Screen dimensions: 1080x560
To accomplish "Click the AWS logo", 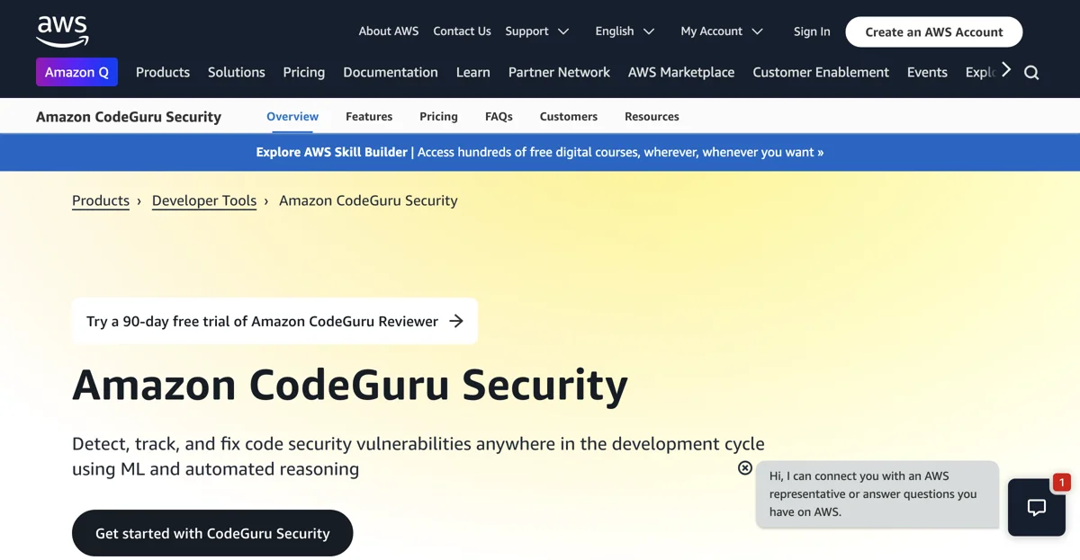I will (62, 31).
